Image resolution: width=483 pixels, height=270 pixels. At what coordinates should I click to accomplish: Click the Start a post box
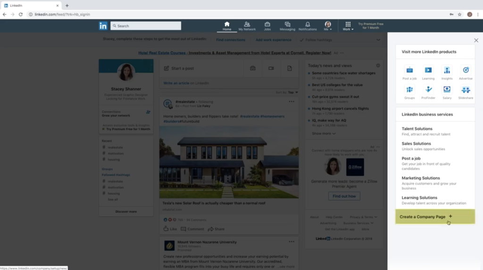tap(202, 68)
